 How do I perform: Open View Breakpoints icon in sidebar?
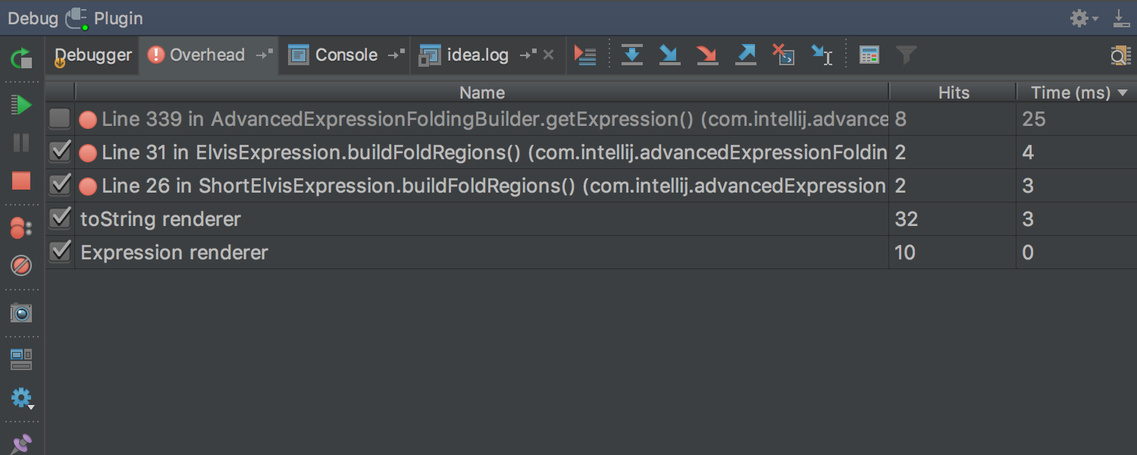[x=21, y=227]
